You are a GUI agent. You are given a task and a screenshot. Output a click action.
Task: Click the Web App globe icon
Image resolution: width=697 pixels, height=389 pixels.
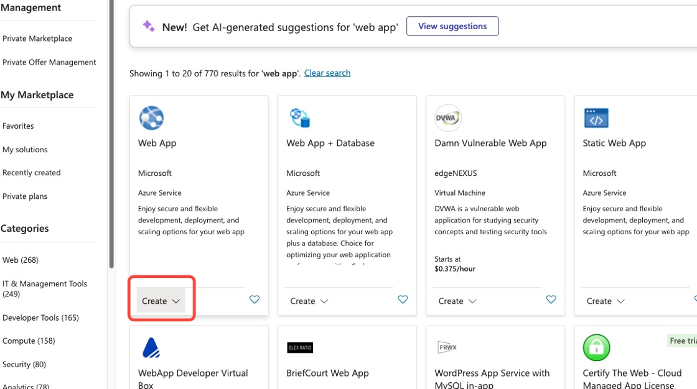coord(151,117)
